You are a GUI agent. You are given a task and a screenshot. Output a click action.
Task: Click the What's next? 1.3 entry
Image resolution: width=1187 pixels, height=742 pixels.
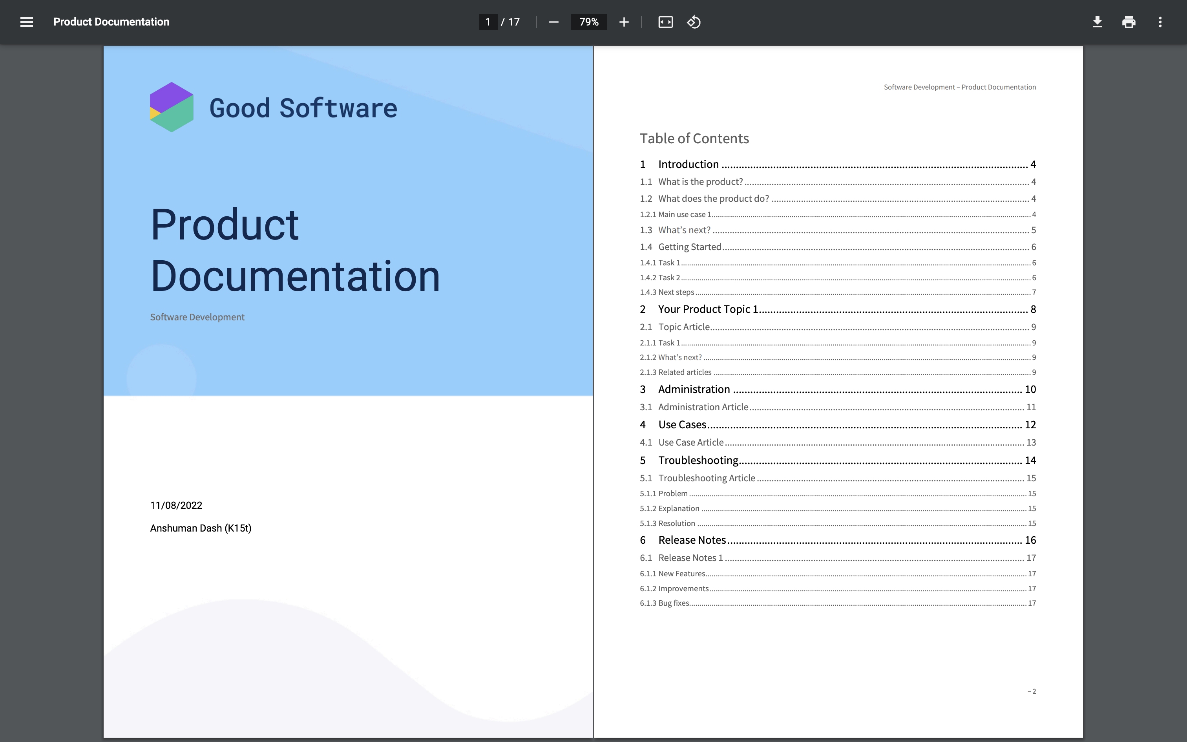click(x=684, y=230)
